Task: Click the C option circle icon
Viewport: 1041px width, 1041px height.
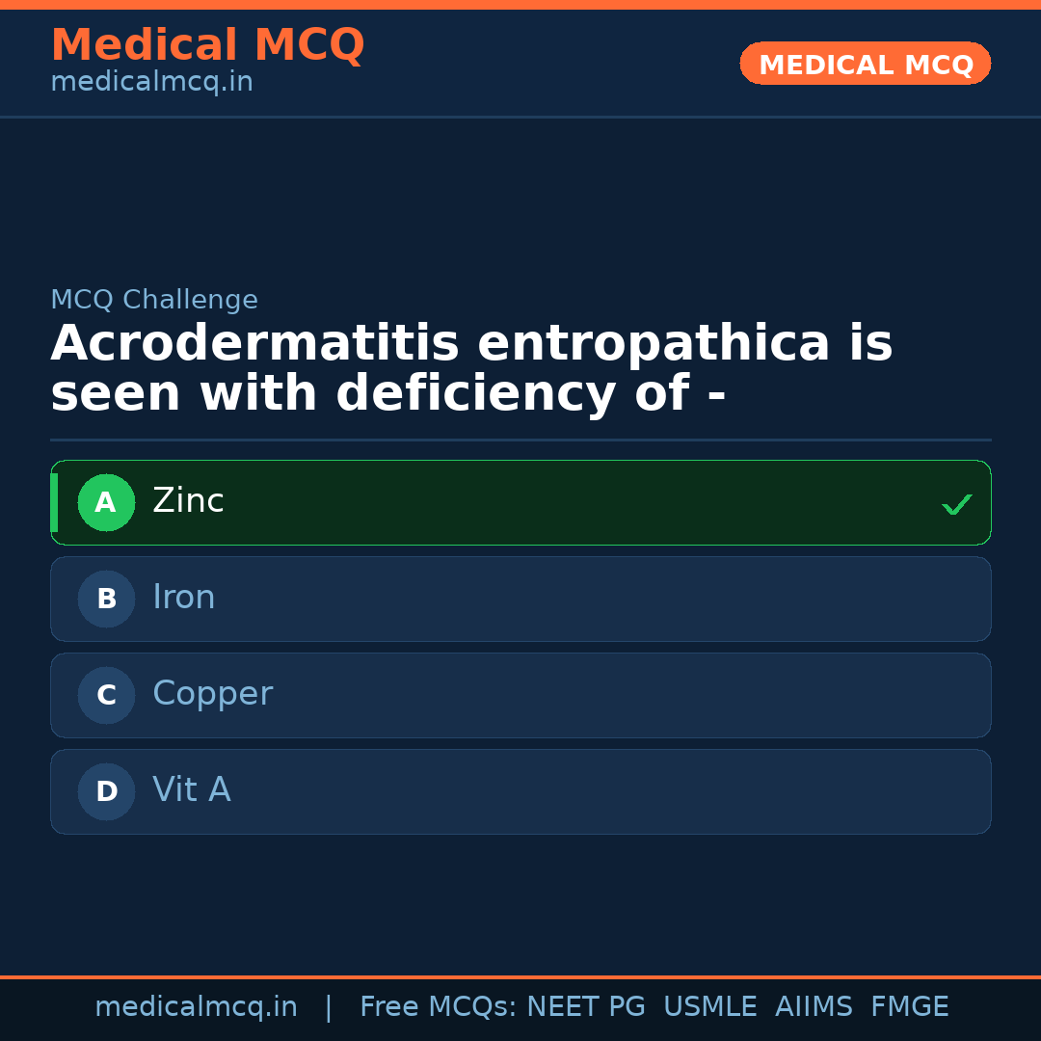Action: pyautogui.click(x=106, y=695)
